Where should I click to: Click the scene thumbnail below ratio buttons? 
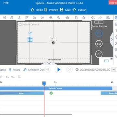[106, 61]
